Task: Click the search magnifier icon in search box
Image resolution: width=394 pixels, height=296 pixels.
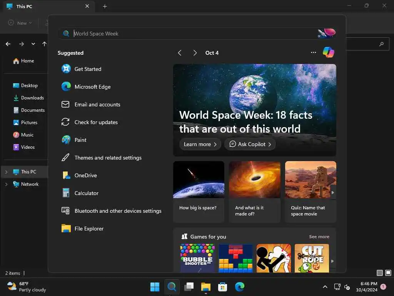Action: pos(66,34)
